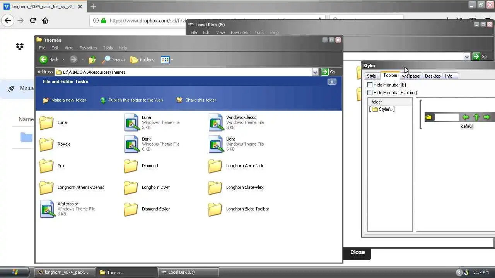Open Search in the Themes toolbar
This screenshot has width=495, height=278.
114,59
